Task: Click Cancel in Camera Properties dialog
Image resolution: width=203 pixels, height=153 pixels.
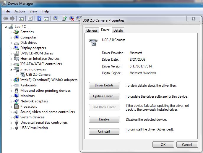Action: [187, 145]
